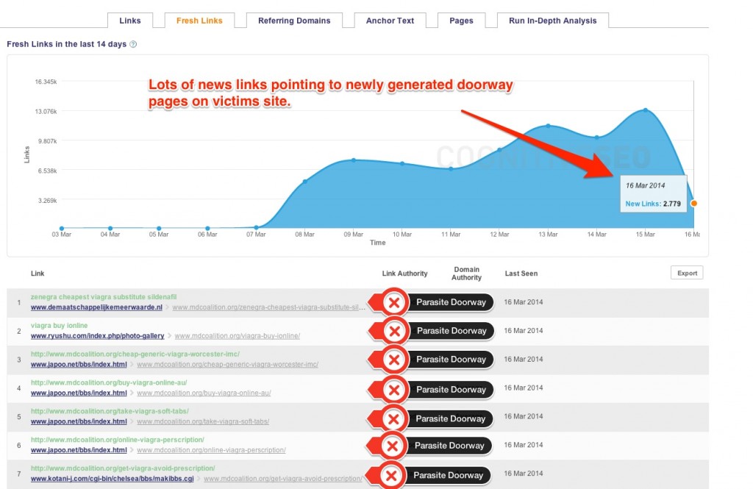Select the Fresh Links tab

point(199,21)
